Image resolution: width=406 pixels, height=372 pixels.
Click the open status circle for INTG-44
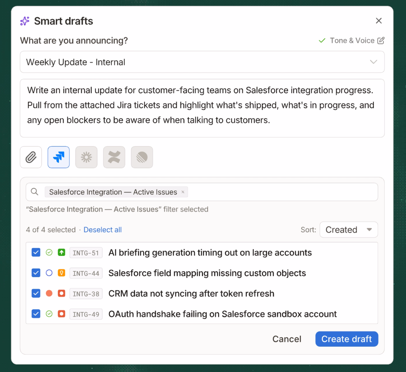point(49,273)
